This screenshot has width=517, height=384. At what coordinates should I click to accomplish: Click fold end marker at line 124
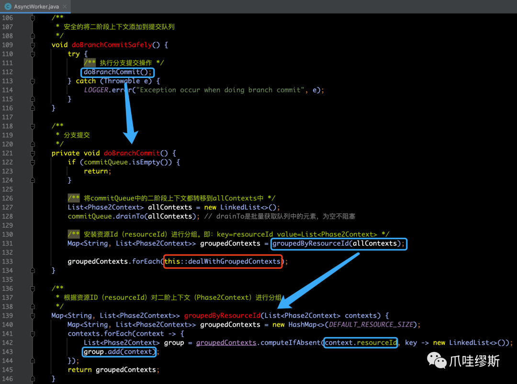33,180
